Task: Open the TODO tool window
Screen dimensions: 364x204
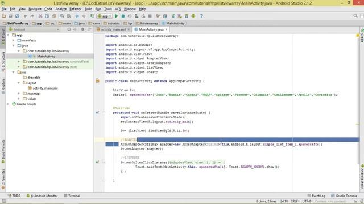Action: click(x=14, y=195)
